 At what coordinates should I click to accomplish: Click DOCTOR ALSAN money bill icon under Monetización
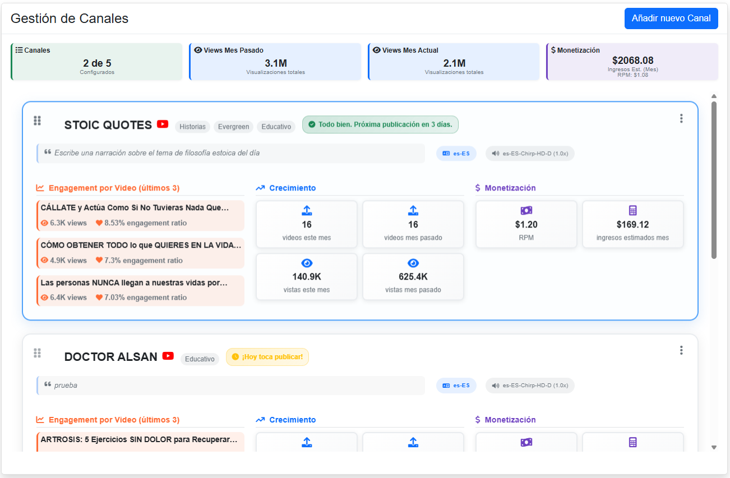pos(526,442)
